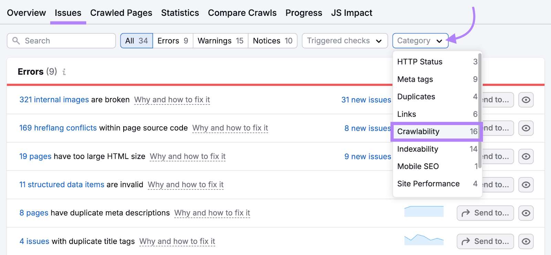Open the Errors info icon
The image size is (551, 255).
[64, 72]
